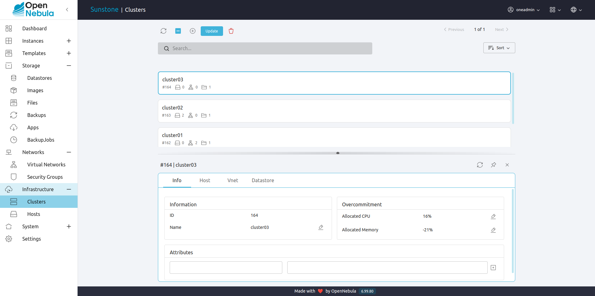Edit the Allocated CPU value

click(x=493, y=217)
